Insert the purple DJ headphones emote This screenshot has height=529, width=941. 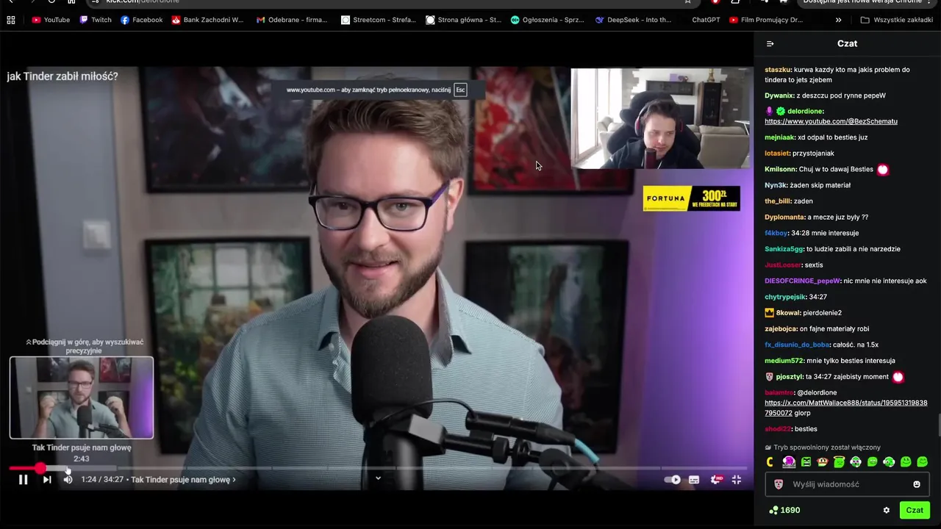click(789, 462)
